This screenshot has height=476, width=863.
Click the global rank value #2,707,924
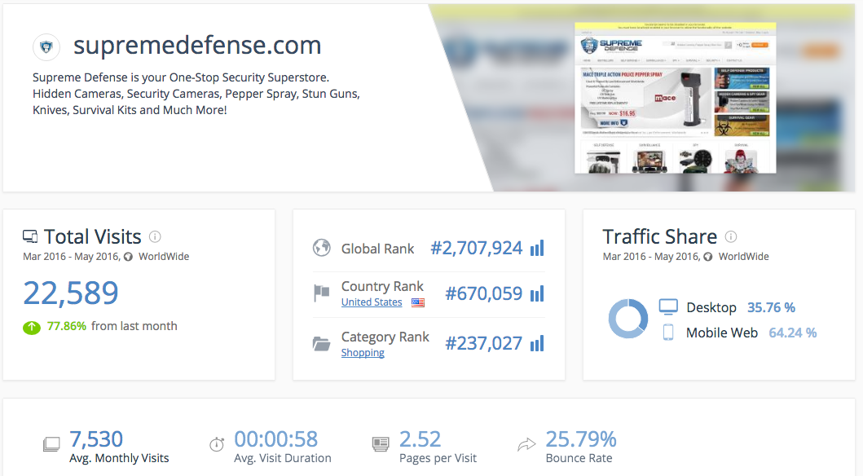click(x=476, y=248)
